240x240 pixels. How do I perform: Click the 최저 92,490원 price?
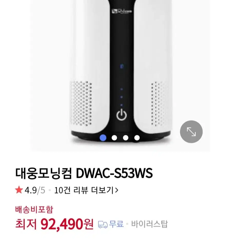point(54,224)
